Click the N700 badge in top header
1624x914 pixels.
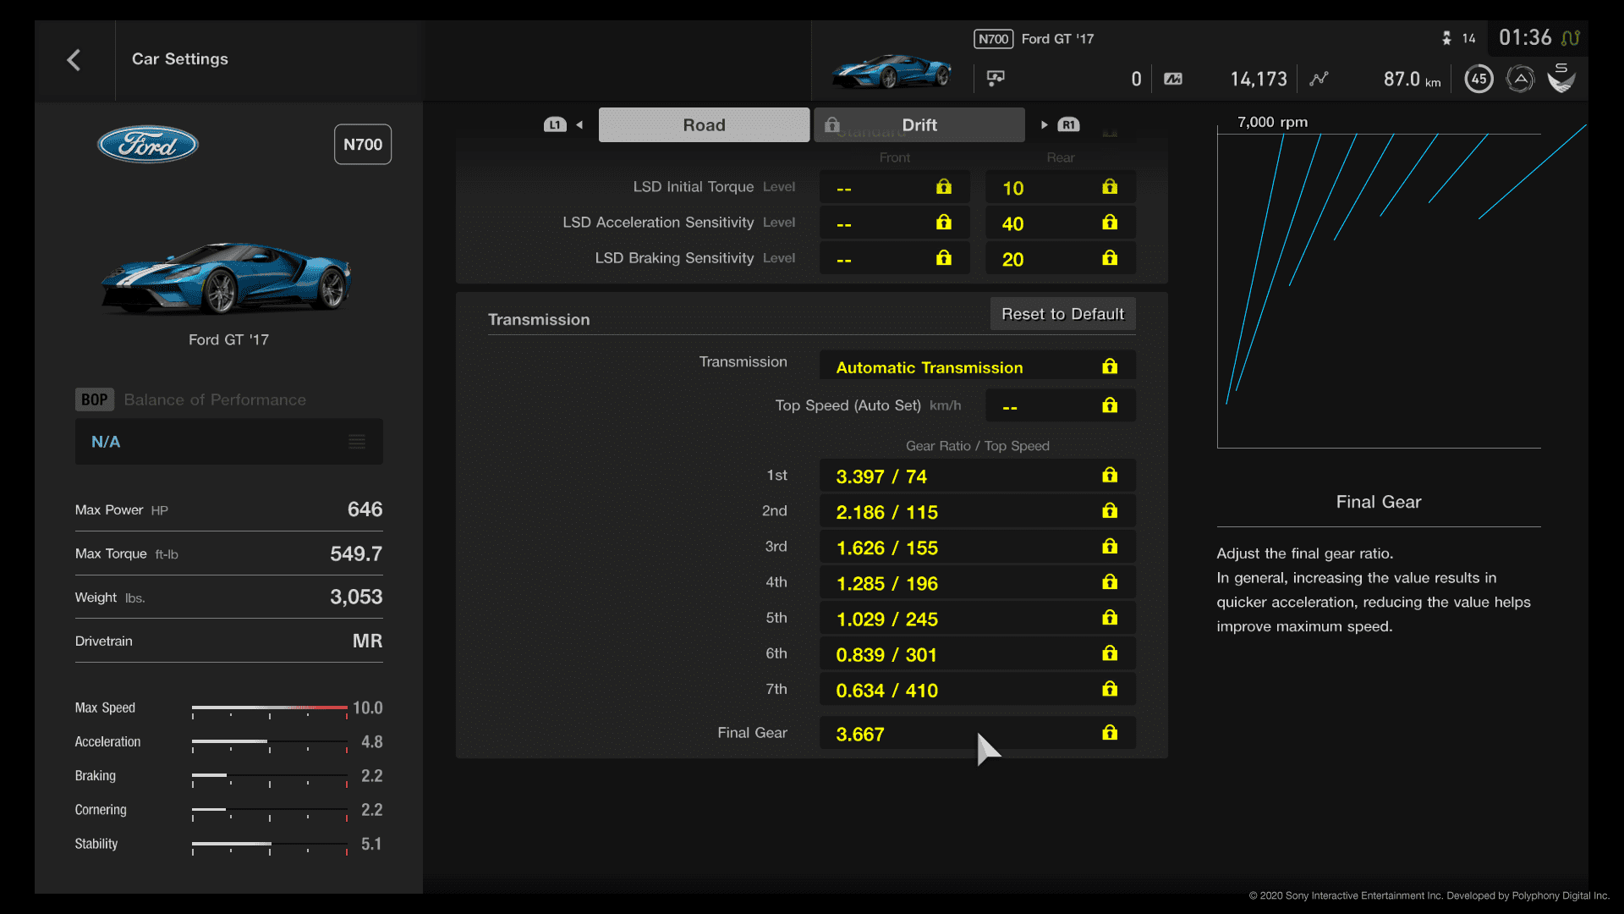tap(993, 39)
